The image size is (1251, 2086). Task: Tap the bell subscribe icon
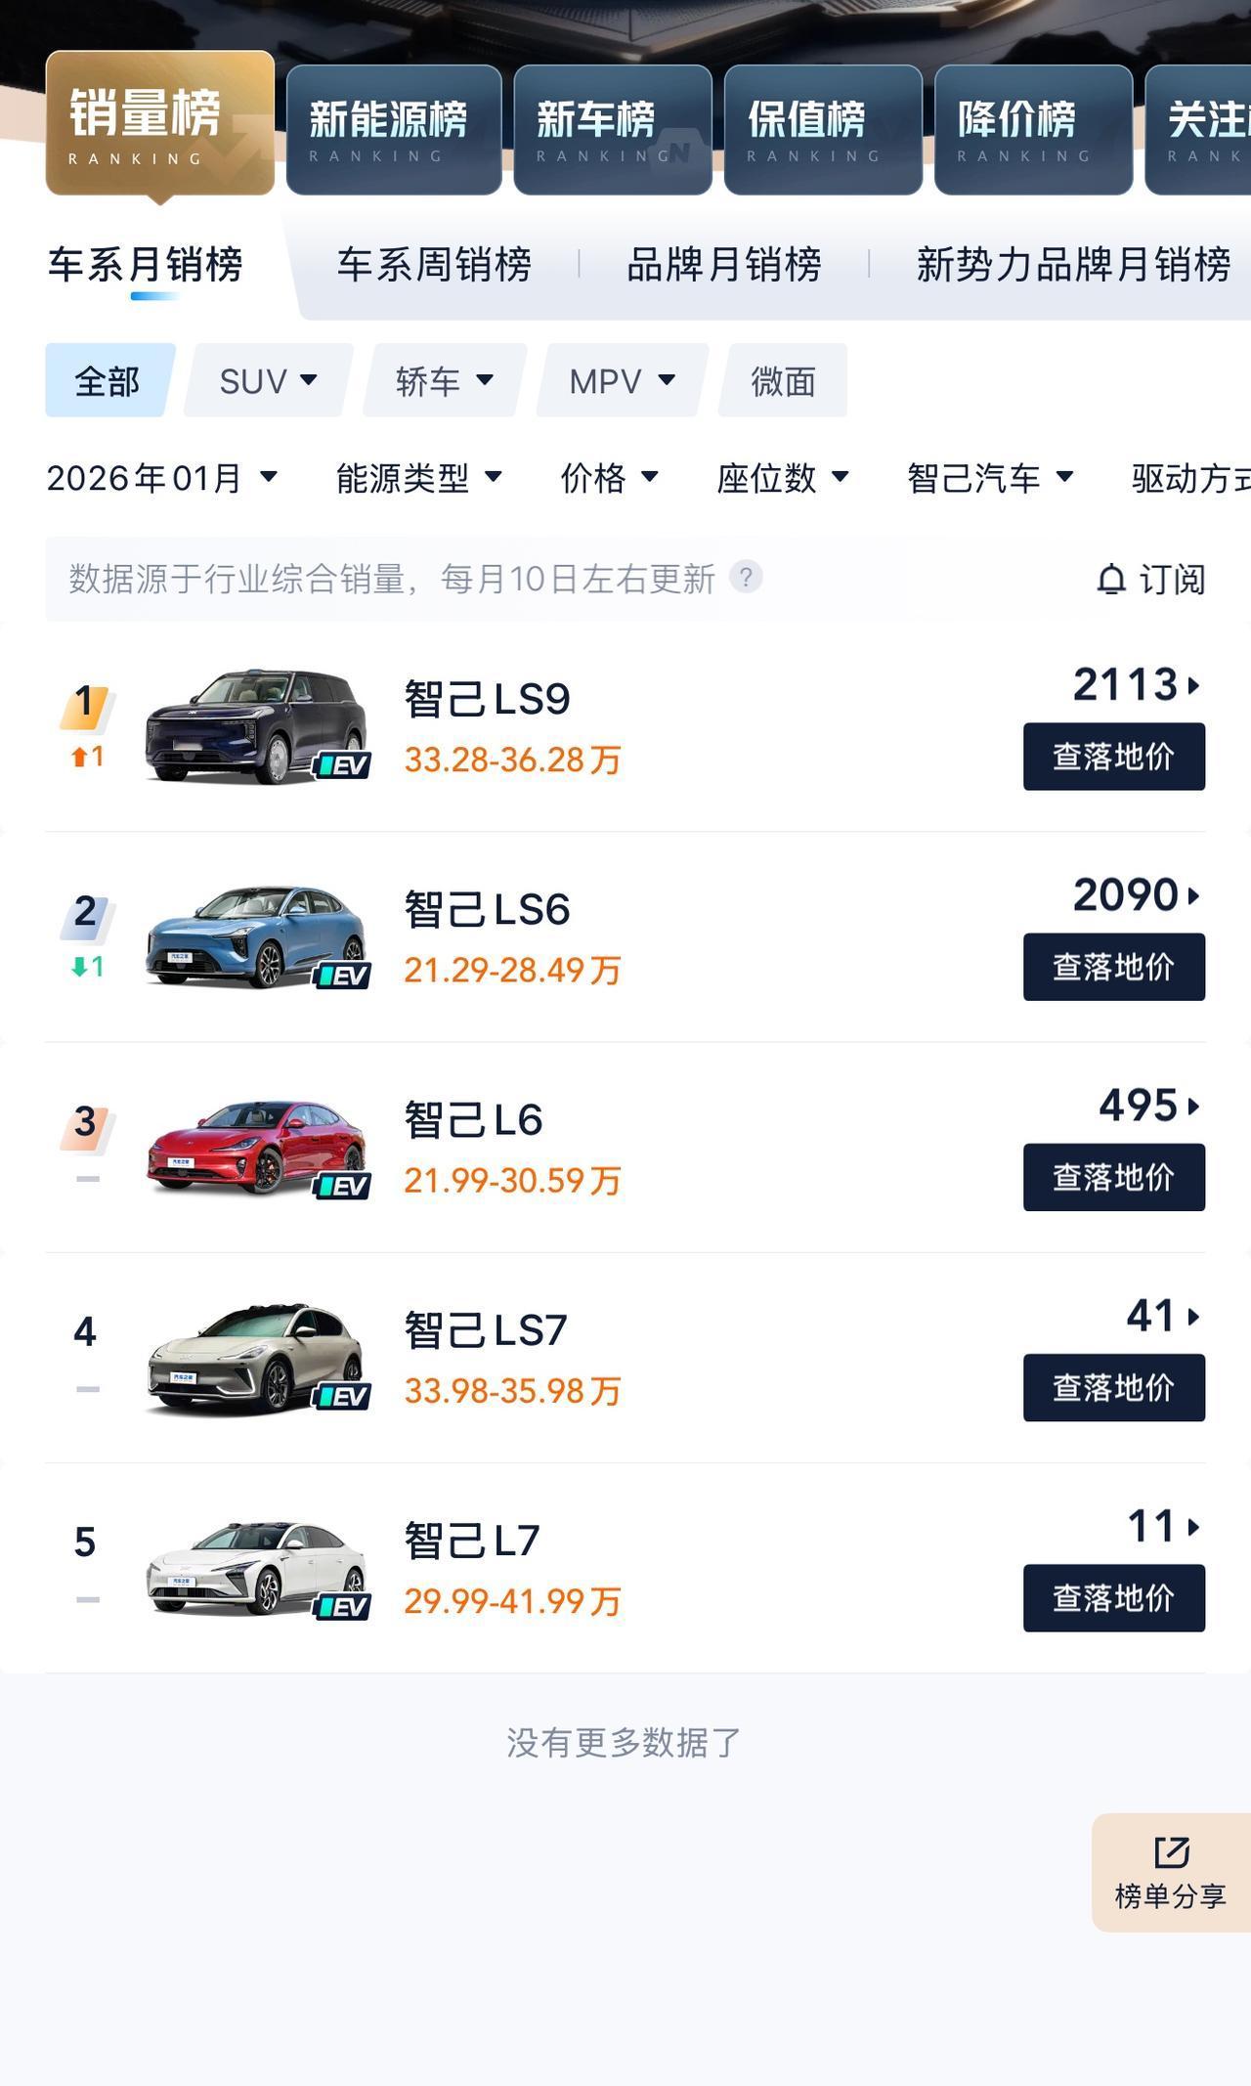tap(1111, 580)
